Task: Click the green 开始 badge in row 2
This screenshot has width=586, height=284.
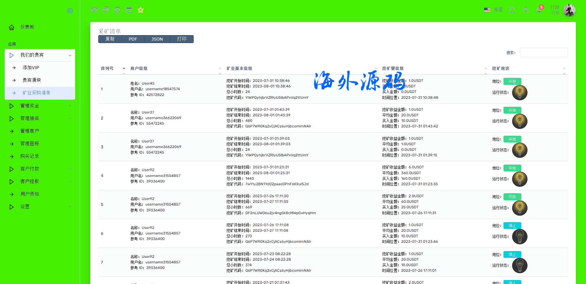Action: pos(512,110)
